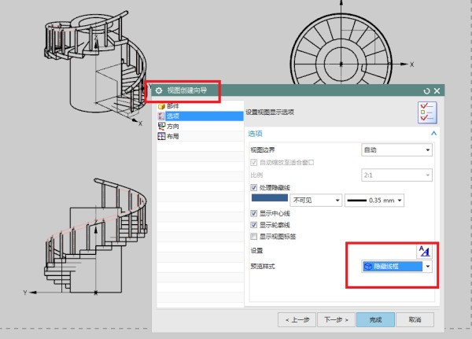Screen dimensions: 472x339
Task: Select the 选项 step in the wizard list
Action: [x=200, y=116]
